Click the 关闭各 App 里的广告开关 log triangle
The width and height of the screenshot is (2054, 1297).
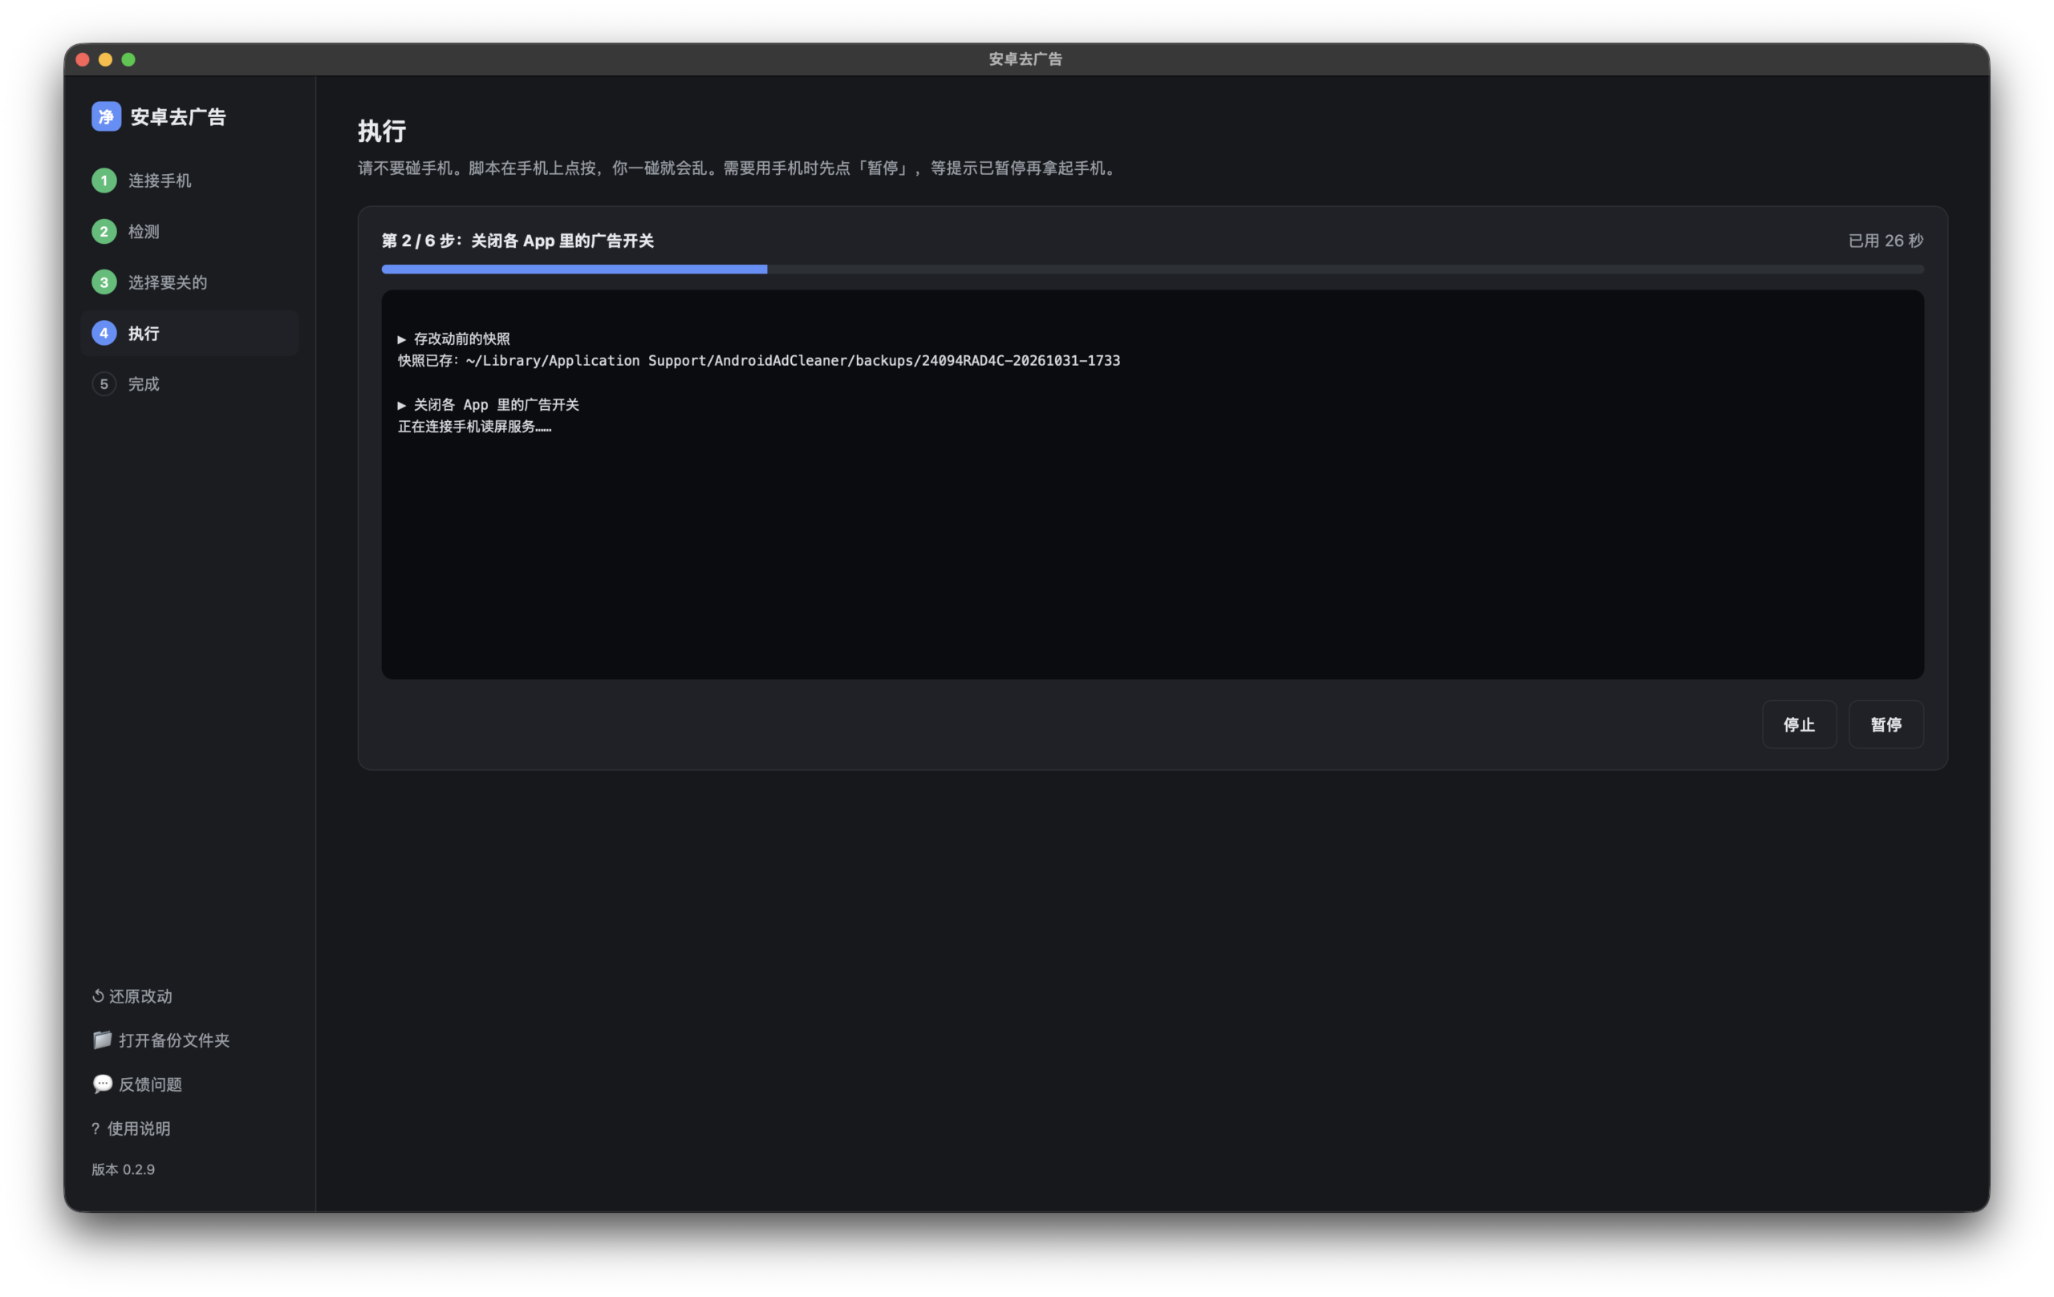point(401,405)
